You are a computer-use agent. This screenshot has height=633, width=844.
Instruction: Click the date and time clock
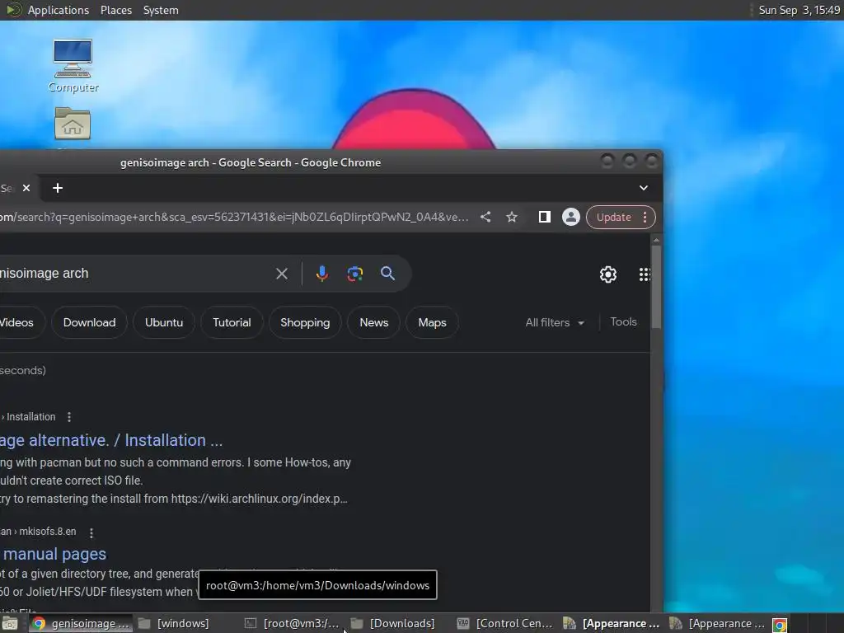[x=799, y=10]
